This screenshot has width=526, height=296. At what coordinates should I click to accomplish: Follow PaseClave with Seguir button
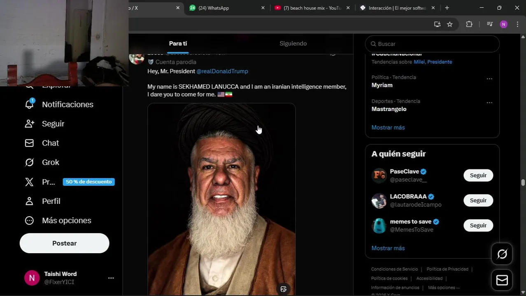pyautogui.click(x=478, y=176)
